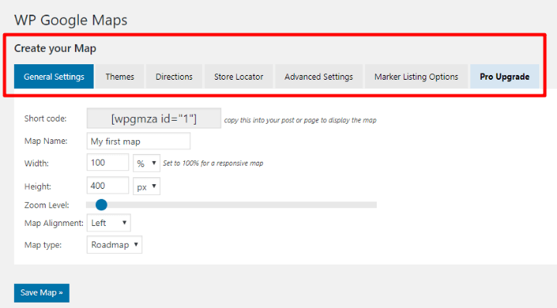Click the 'WP Google Maps' page title
Screen dimensions: 557x308
pyautogui.click(x=70, y=20)
